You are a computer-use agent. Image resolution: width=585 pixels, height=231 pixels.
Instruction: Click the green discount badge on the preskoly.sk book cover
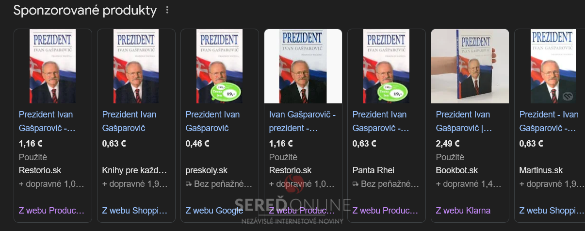(223, 92)
